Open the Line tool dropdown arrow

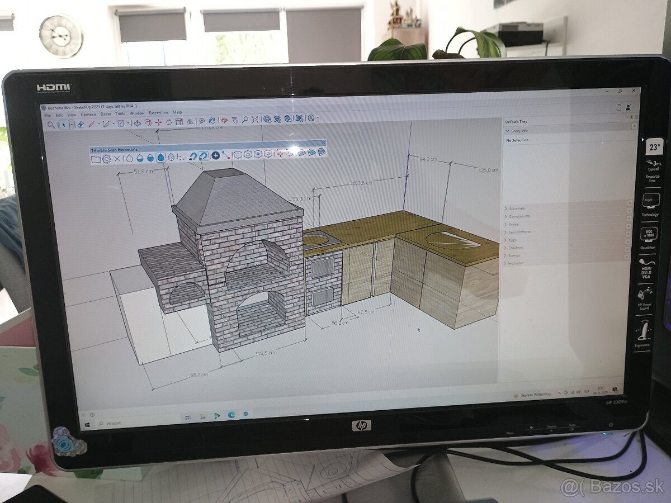coord(98,124)
